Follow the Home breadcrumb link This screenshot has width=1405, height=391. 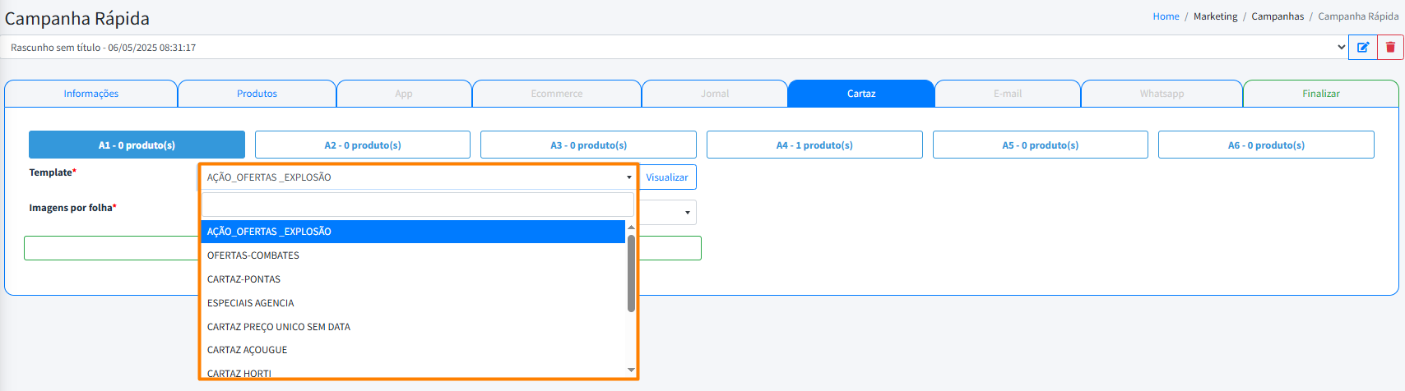pyautogui.click(x=1166, y=16)
